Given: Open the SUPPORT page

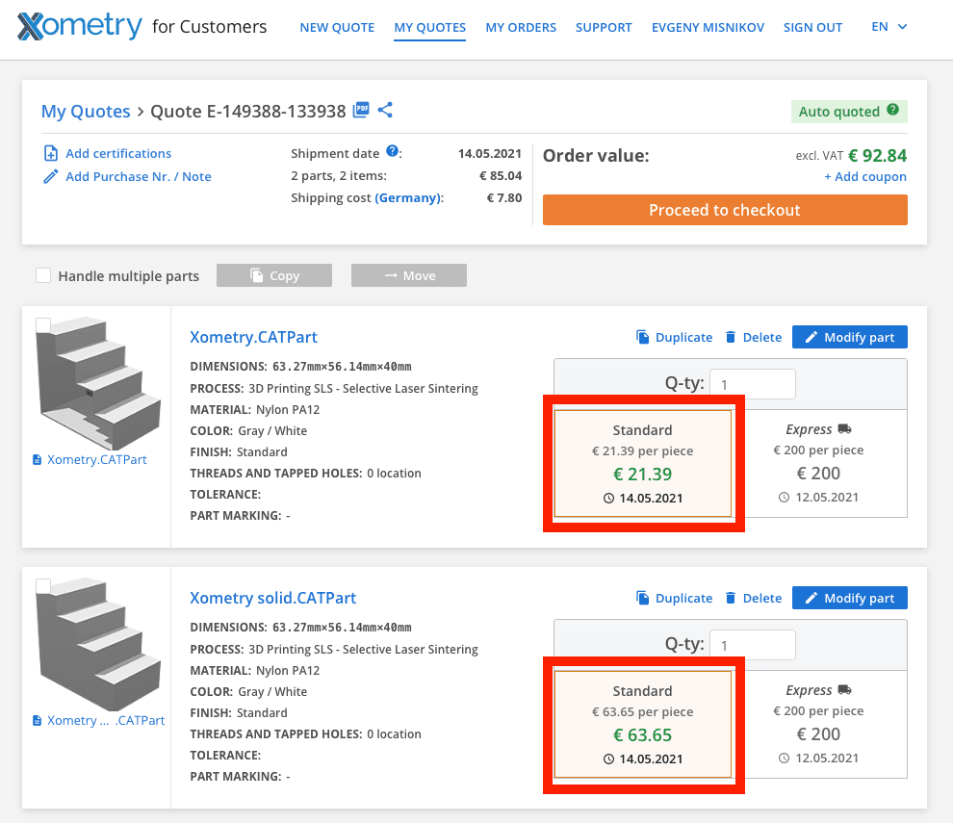Looking at the screenshot, I should tap(604, 27).
